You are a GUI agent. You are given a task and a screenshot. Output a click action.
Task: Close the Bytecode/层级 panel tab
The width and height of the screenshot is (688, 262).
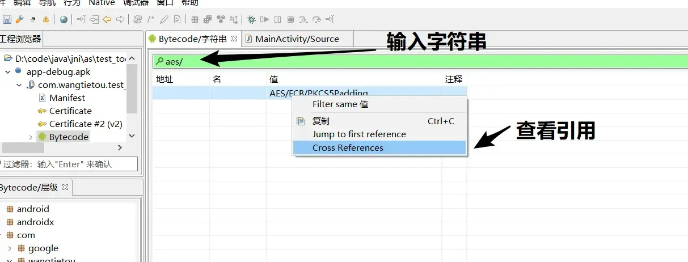click(65, 187)
